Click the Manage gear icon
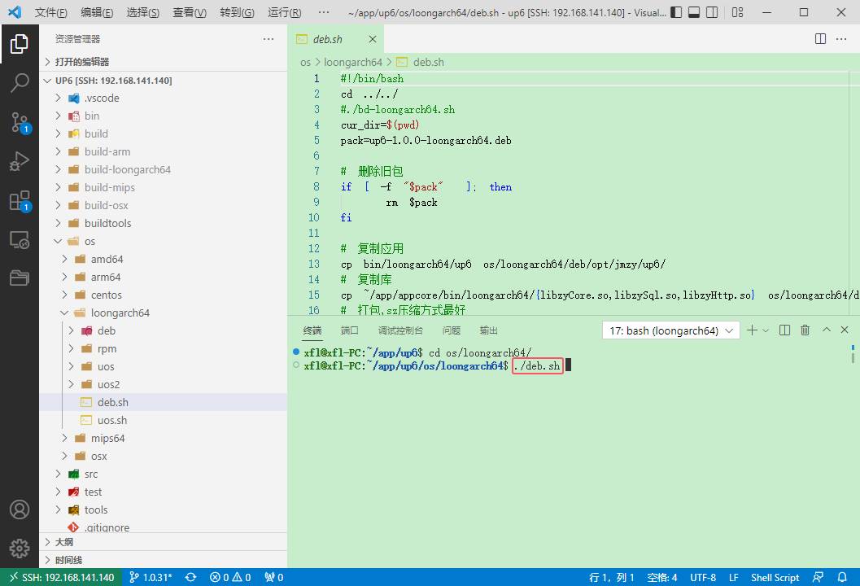 [19, 548]
